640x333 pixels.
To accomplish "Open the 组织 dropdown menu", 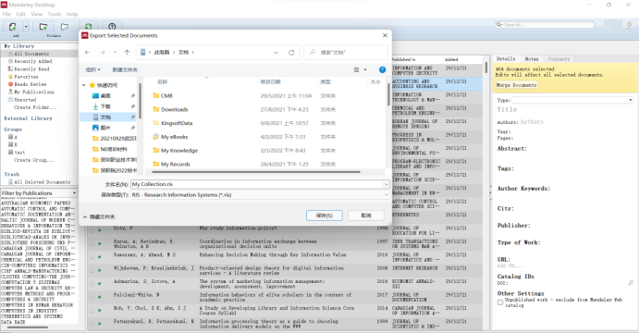I will click(93, 69).
